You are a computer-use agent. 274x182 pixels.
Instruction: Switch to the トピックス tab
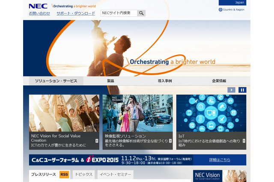84,174
